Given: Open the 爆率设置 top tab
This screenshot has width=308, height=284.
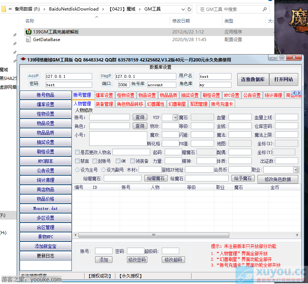Looking at the screenshot, I should click(104, 95).
